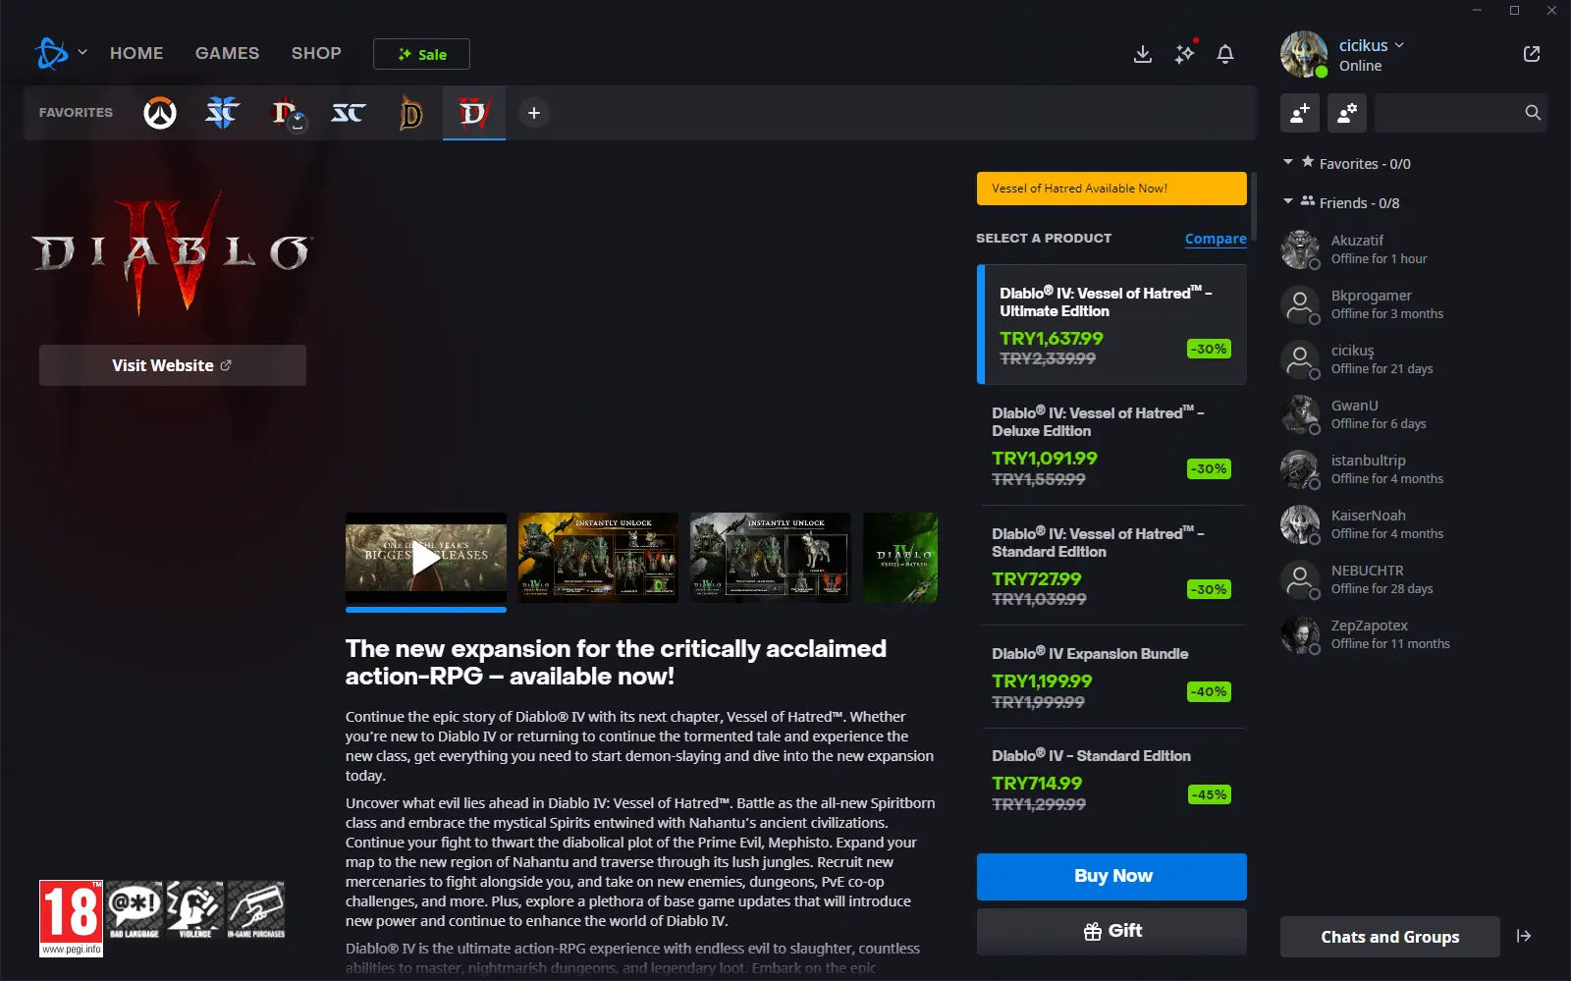
Task: Open friend Bkprogamer
Action: click(1414, 304)
